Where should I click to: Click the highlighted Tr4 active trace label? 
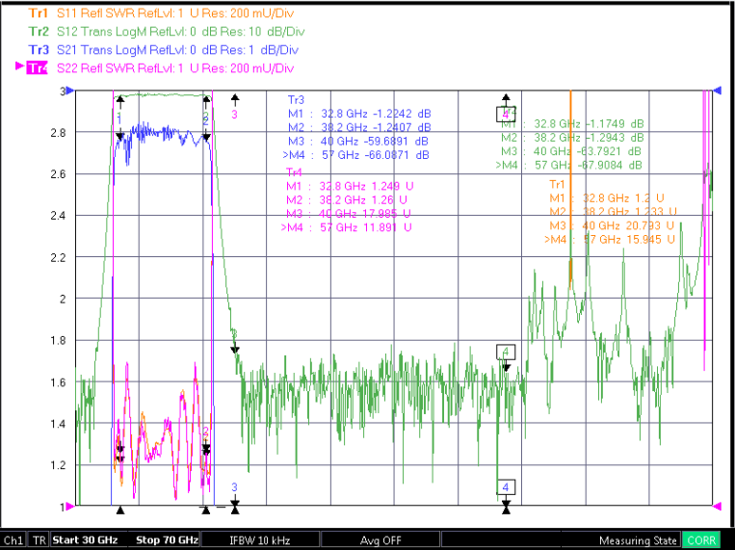pyautogui.click(x=38, y=68)
